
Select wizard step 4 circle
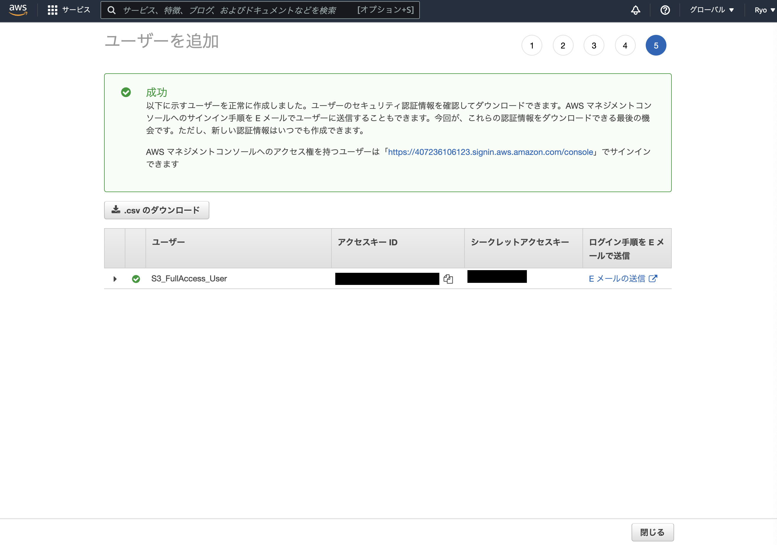[x=625, y=45]
